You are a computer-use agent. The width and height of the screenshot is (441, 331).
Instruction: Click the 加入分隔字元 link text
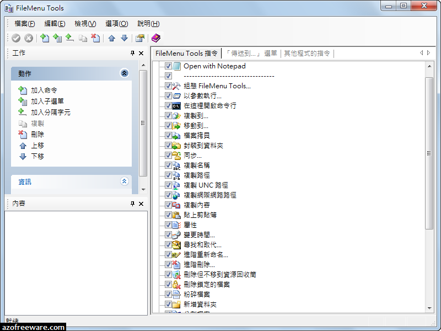point(51,113)
